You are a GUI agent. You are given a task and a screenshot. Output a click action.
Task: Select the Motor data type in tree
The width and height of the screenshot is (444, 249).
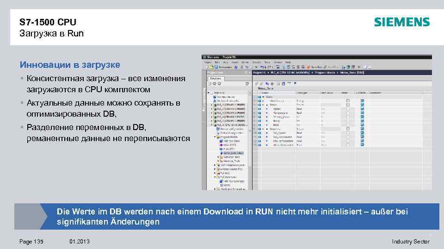pyautogui.click(x=227, y=185)
